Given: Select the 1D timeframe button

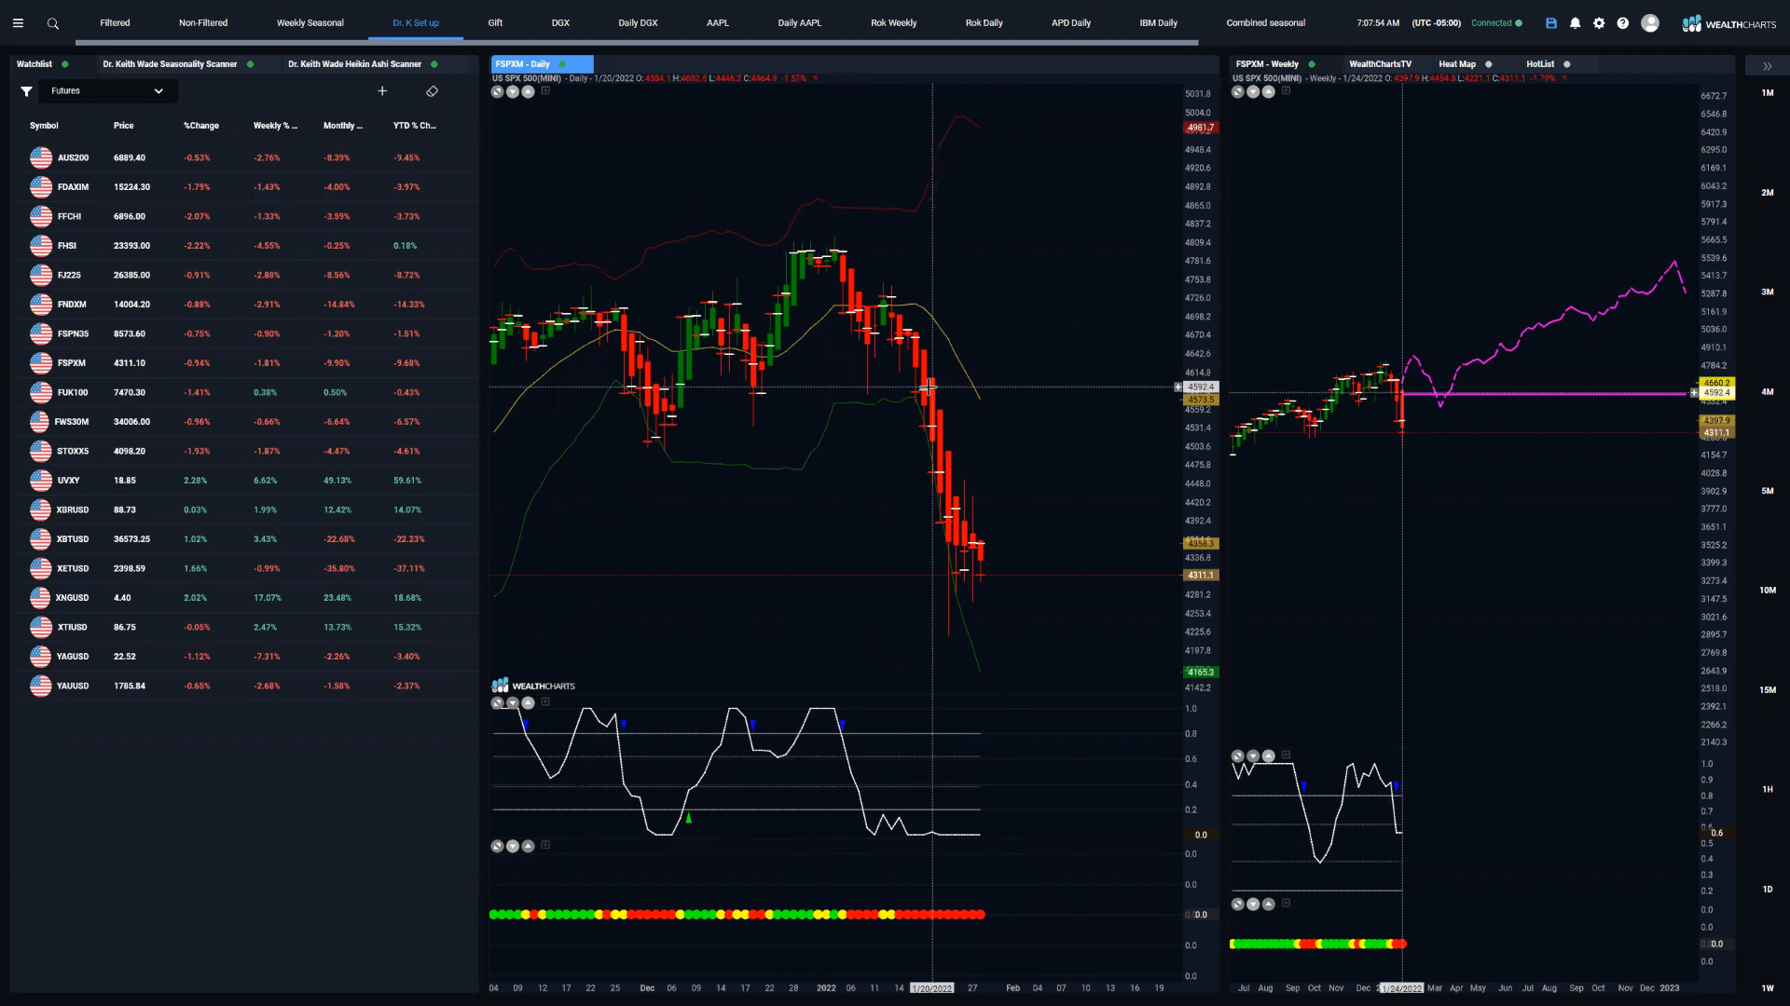Looking at the screenshot, I should tap(1768, 890).
